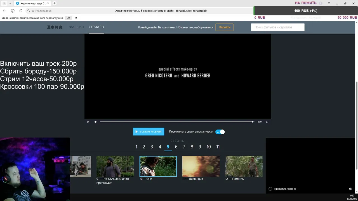Open episode 12 Помнить thumbnail
Screen dimensions: 358x201
point(244,166)
